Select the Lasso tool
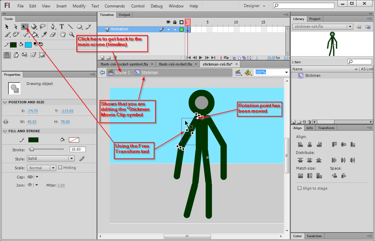375x241 pixels. click(42, 26)
